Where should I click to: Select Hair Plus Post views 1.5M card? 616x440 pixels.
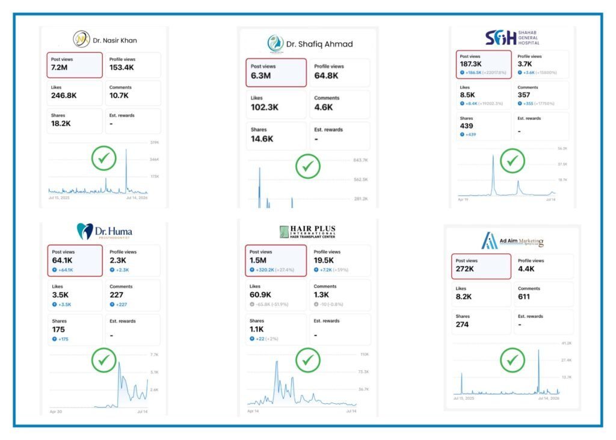coord(276,261)
